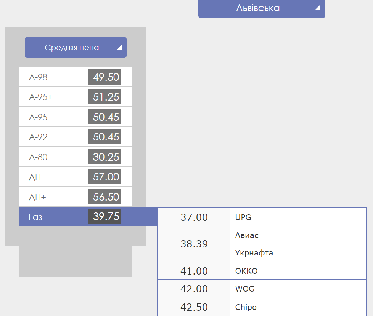This screenshot has height=316, width=373.
Task: Click the OKKO station name
Action: click(246, 271)
